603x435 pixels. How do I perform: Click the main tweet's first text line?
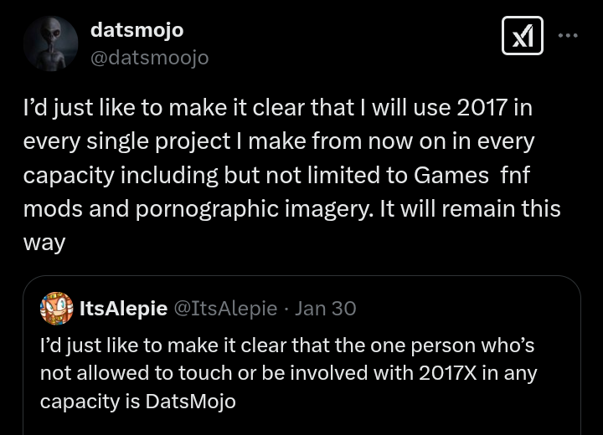point(277,109)
